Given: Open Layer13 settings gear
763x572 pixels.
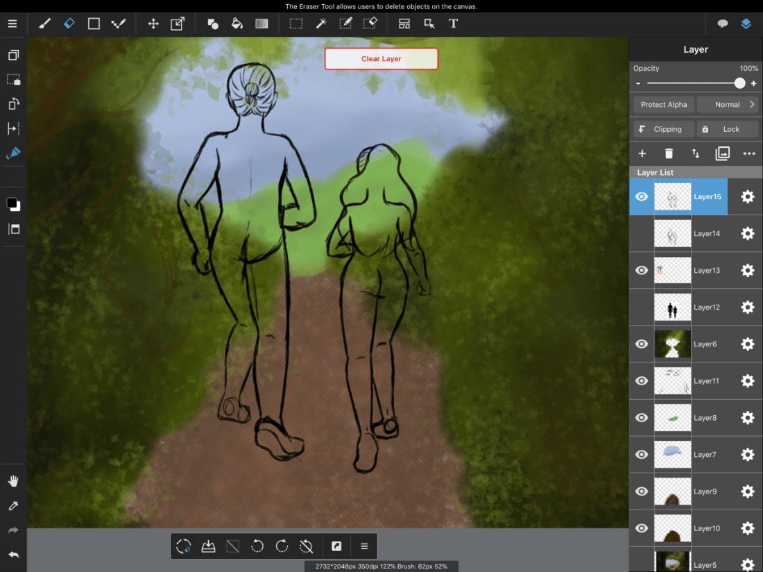Looking at the screenshot, I should coord(747,271).
